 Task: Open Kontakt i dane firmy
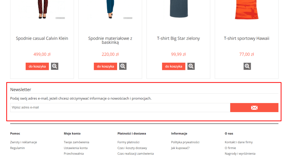239,142
